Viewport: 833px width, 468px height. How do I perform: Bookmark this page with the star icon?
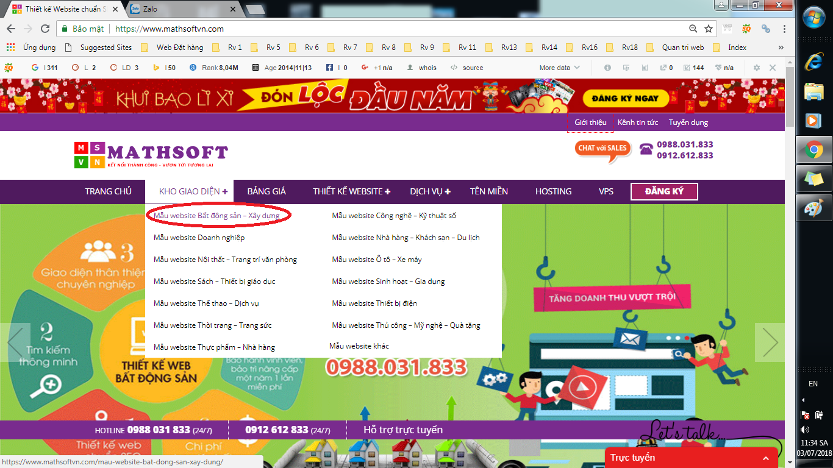click(709, 29)
